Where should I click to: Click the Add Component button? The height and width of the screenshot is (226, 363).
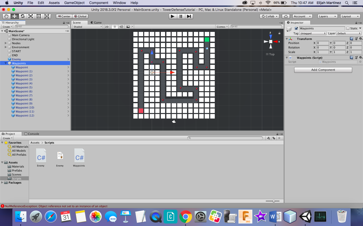[x=323, y=70]
